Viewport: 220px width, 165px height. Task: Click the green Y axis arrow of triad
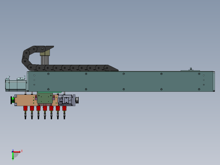click(13, 157)
